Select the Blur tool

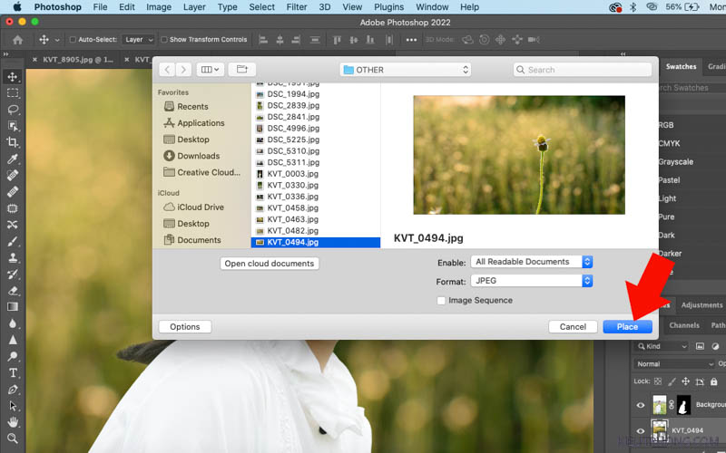13,323
